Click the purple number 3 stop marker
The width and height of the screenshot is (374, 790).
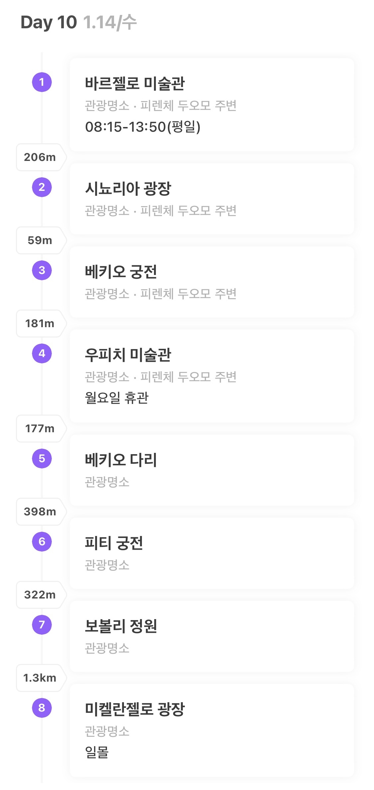point(42,270)
